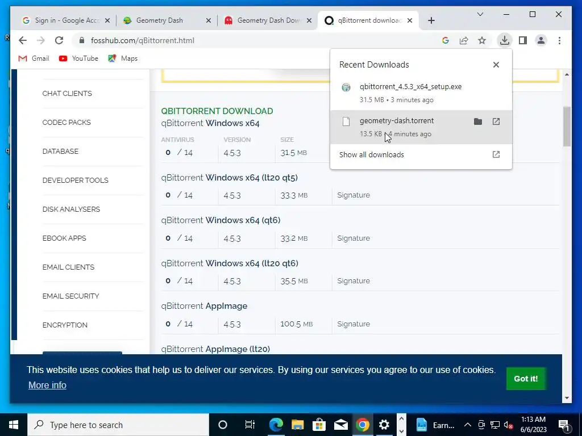Open the YouTube bookmark
Screen dimensions: 582x436
(78, 58)
